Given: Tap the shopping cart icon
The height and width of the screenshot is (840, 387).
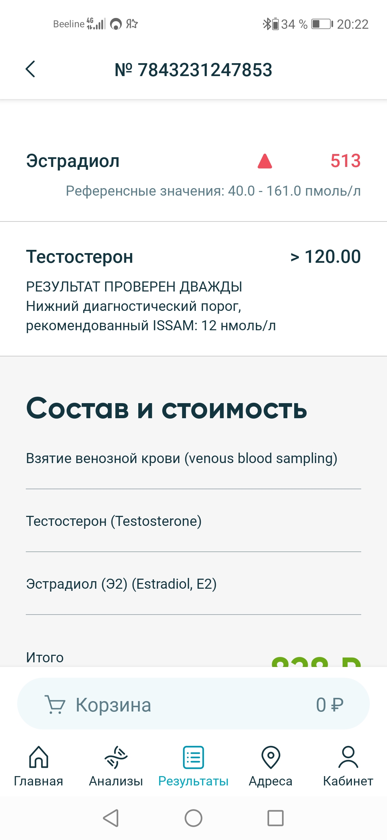Looking at the screenshot, I should pos(55,704).
